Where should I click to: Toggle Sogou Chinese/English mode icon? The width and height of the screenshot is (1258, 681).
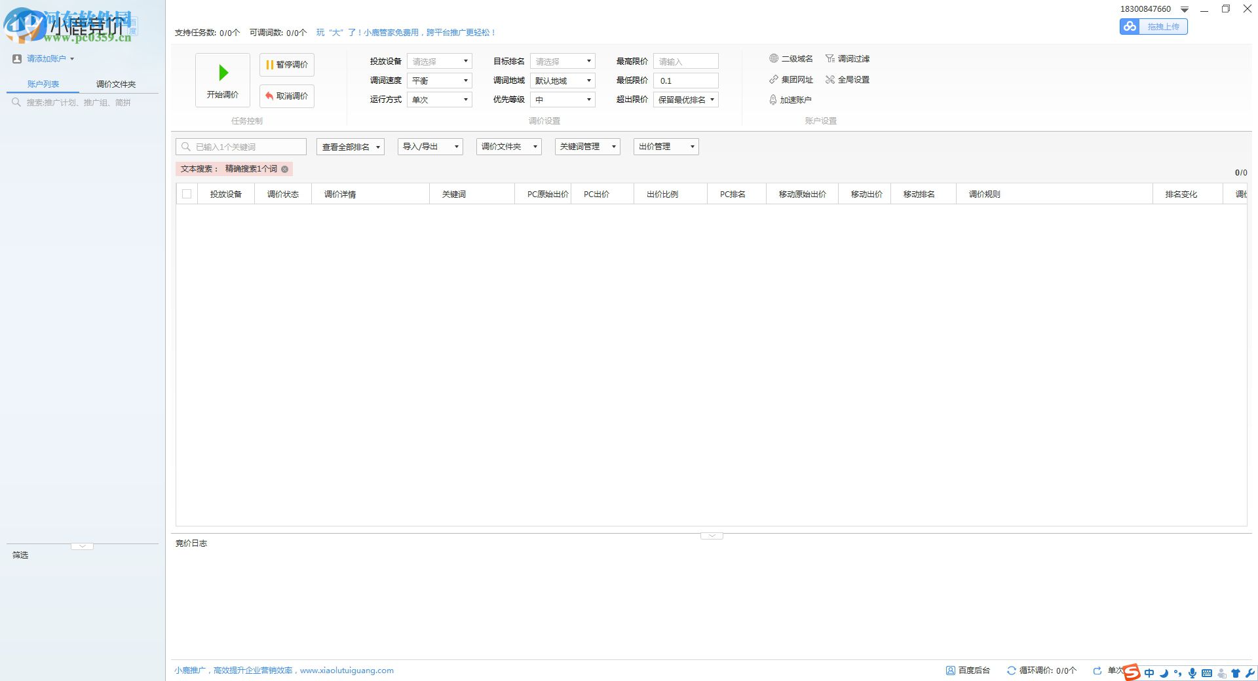click(x=1149, y=672)
